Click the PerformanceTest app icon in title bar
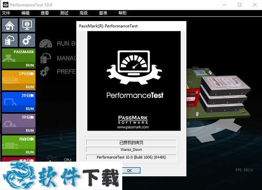This screenshot has height=190, width=262. (x=6, y=5)
